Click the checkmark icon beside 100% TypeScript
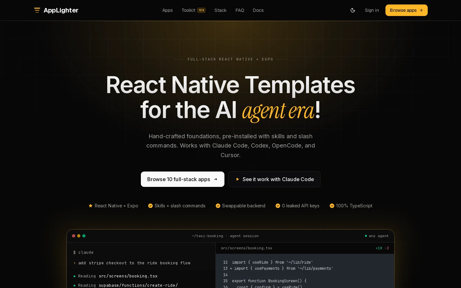Image resolution: width=461 pixels, height=288 pixels. pos(332,206)
